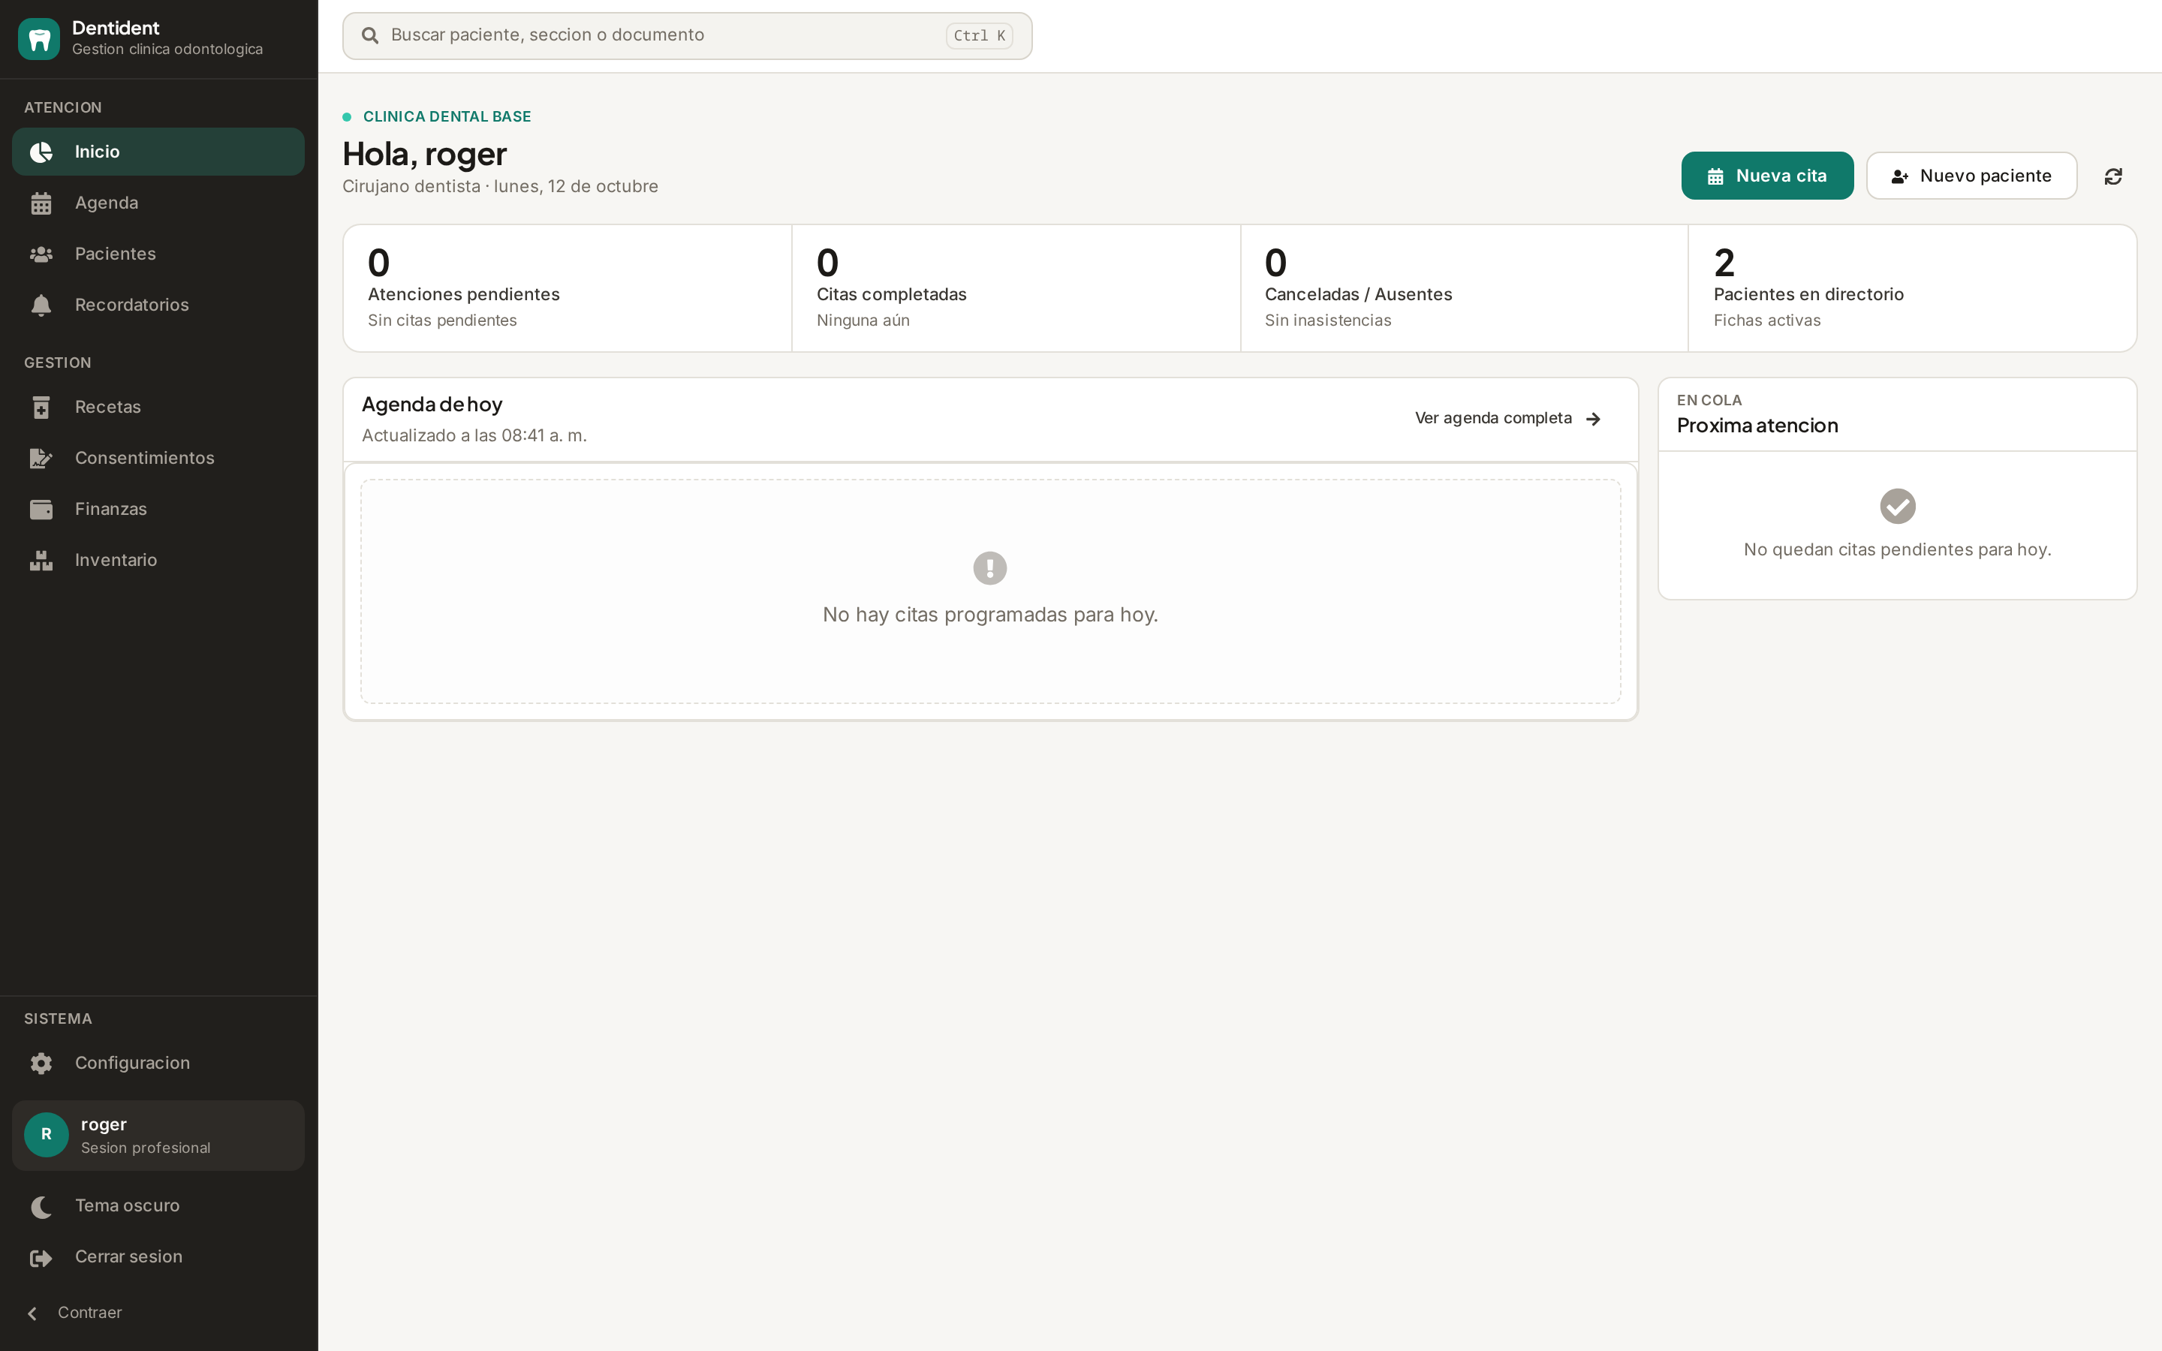Toggle Tema oscuro dark theme
2162x1351 pixels.
click(158, 1206)
